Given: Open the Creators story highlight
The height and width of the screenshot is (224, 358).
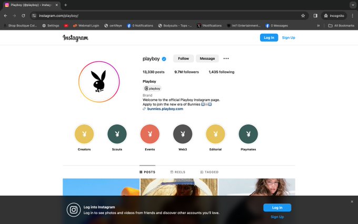Looking at the screenshot, I should tap(84, 134).
